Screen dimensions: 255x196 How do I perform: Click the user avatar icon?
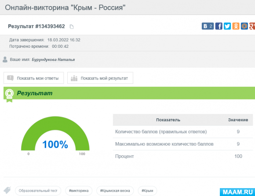click(x=5, y=60)
